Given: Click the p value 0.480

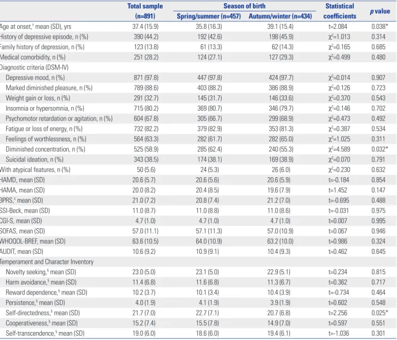Looking at the screenshot, I should point(378,57).
